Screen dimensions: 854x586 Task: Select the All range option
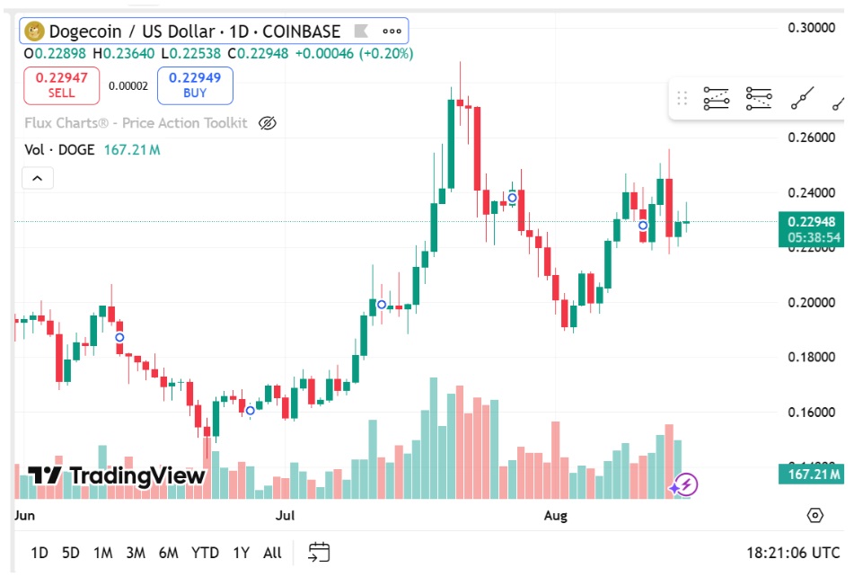[x=272, y=554]
